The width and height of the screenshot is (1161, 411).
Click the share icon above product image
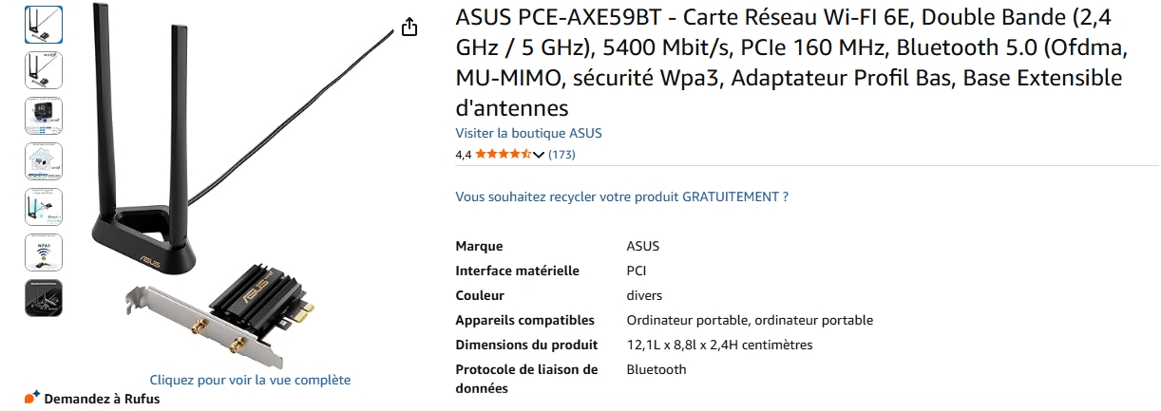pyautogui.click(x=409, y=27)
